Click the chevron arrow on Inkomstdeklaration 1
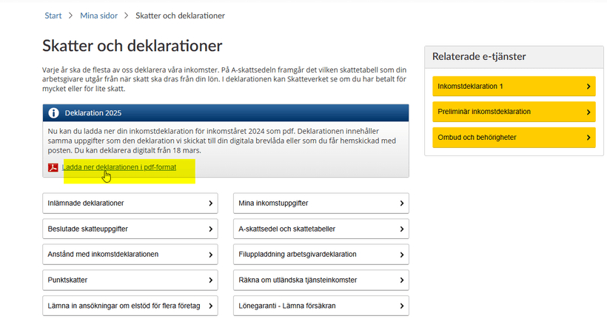The width and height of the screenshot is (607, 319). (x=588, y=87)
